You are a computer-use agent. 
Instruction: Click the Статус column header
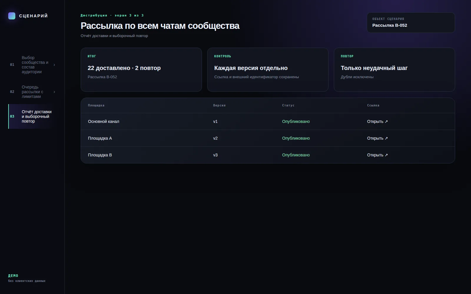pos(288,105)
